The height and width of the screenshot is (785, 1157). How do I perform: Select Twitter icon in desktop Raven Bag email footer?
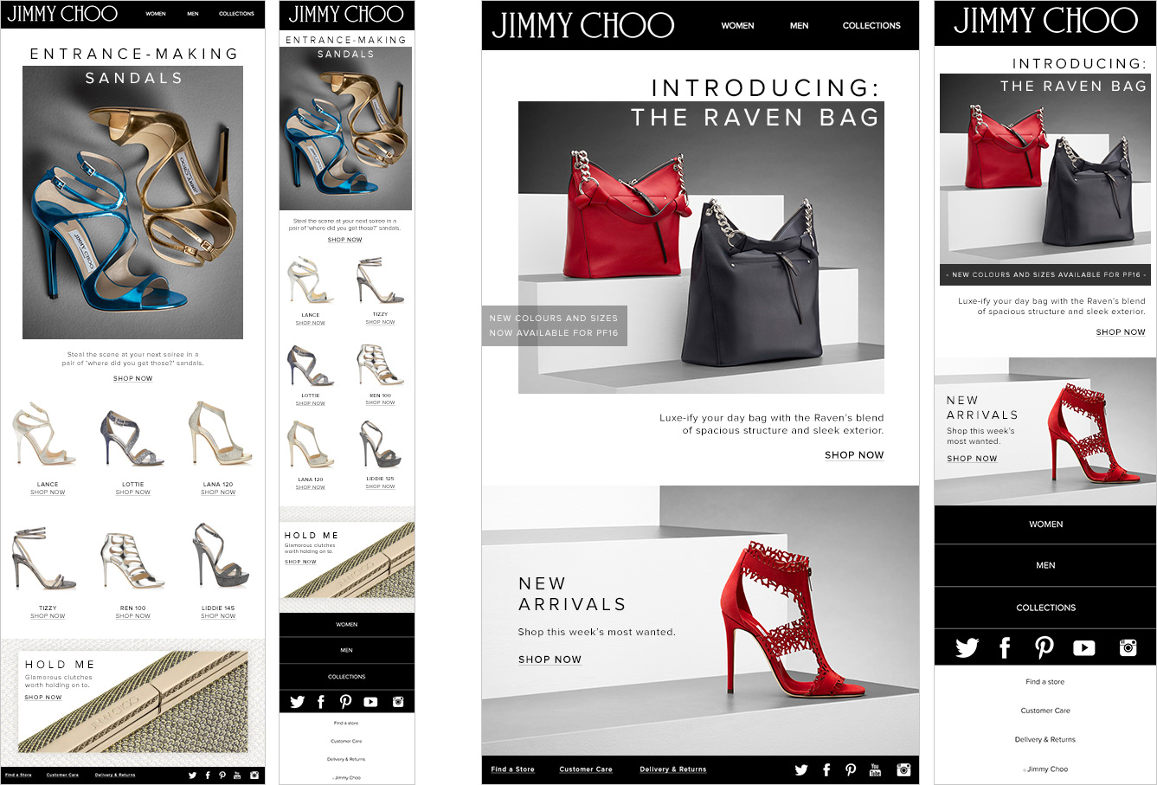tap(801, 769)
